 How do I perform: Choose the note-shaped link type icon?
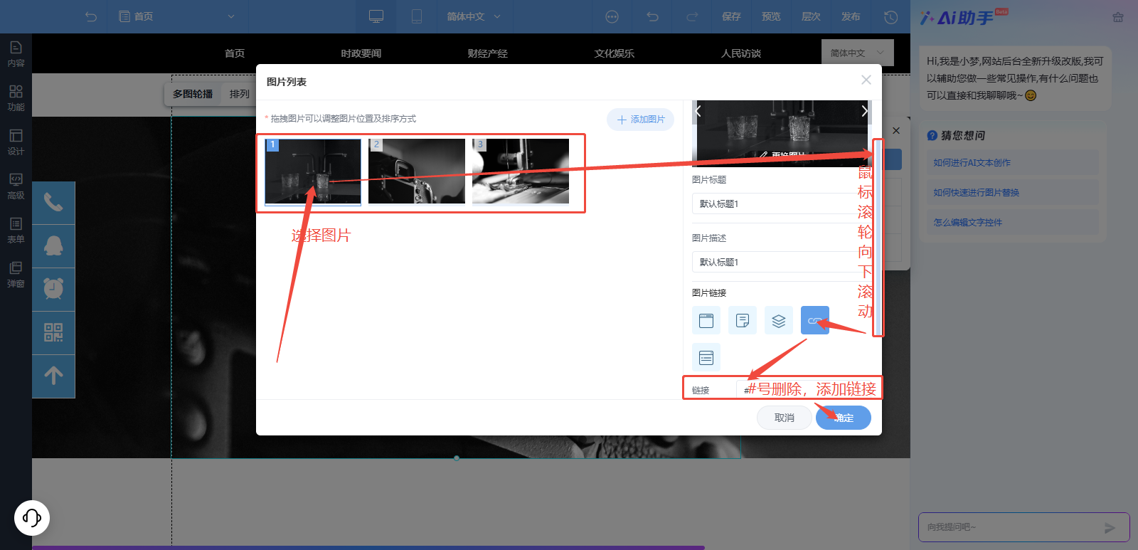(743, 320)
